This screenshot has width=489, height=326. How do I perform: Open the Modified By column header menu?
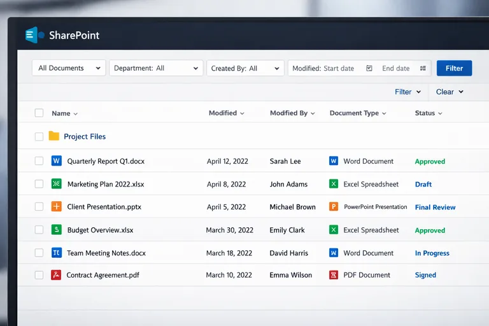coord(292,113)
